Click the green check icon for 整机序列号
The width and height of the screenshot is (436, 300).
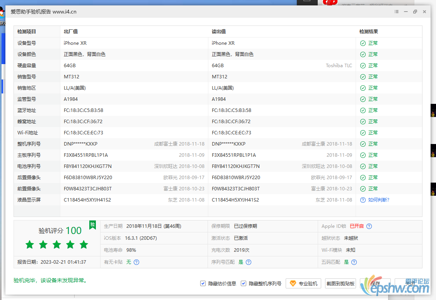363,144
